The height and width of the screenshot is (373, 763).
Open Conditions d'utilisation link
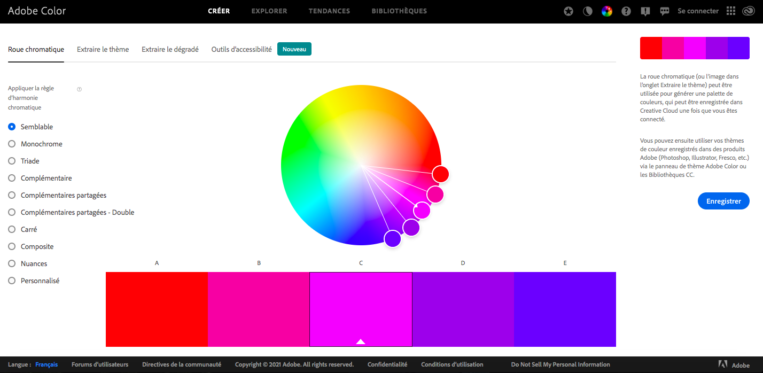(x=452, y=364)
